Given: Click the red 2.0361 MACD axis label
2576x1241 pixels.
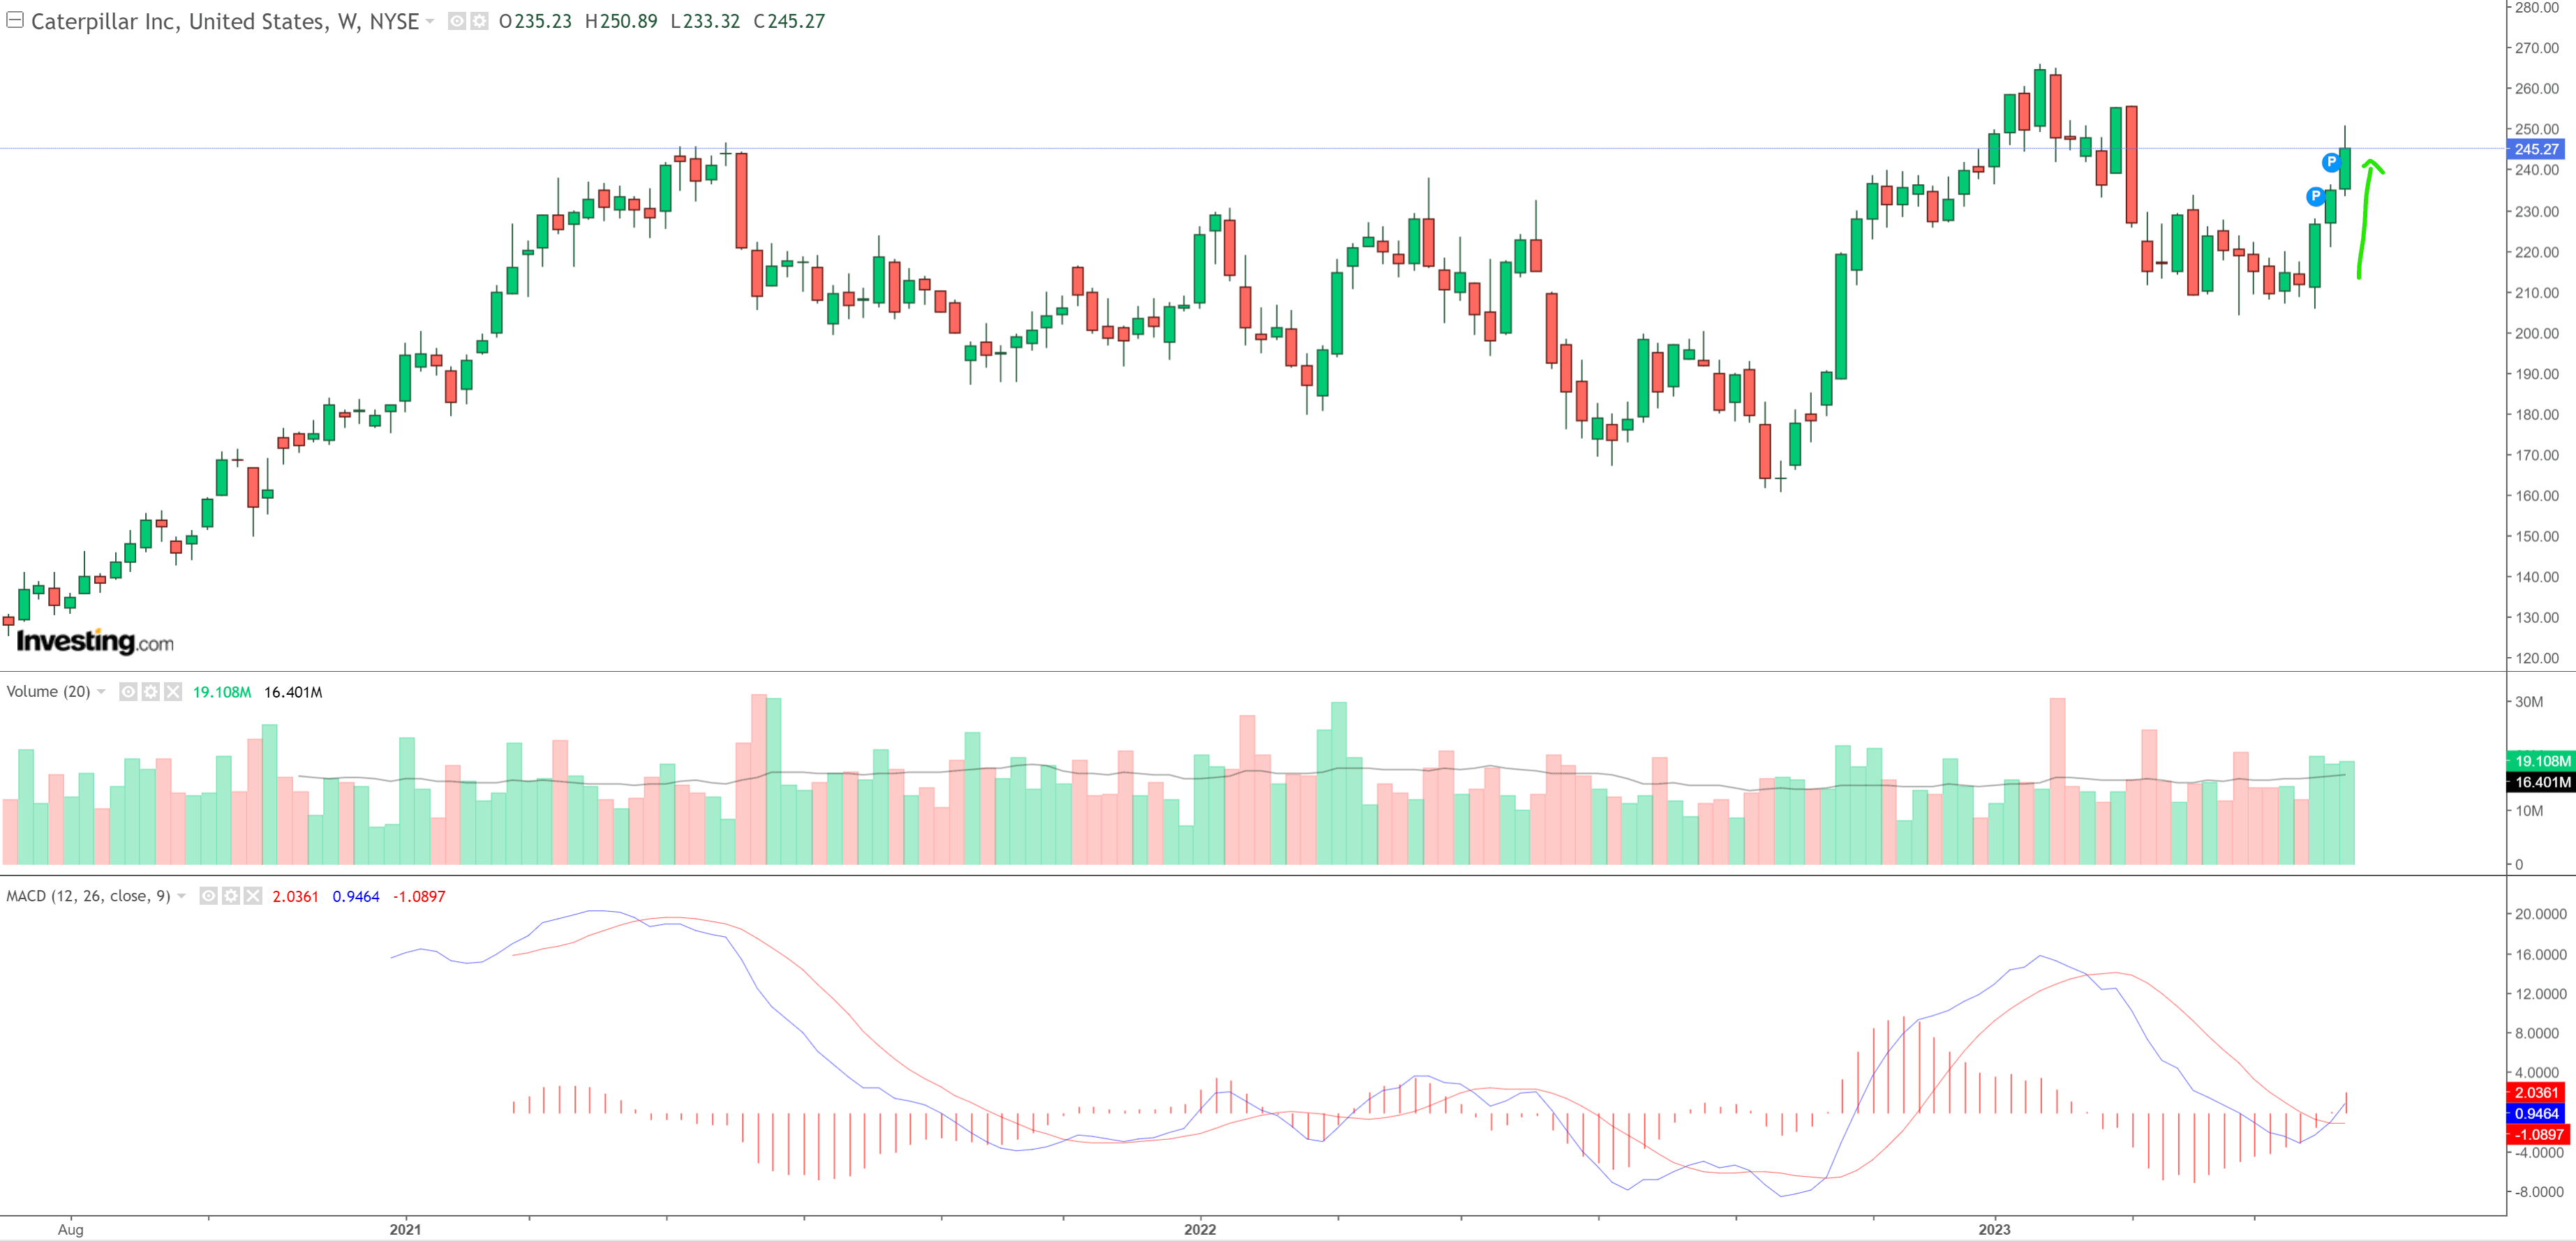Looking at the screenshot, I should [2535, 1093].
